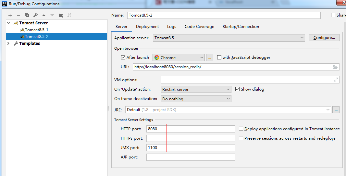Click the HTTP port field
The image size is (346, 176).
point(191,129)
